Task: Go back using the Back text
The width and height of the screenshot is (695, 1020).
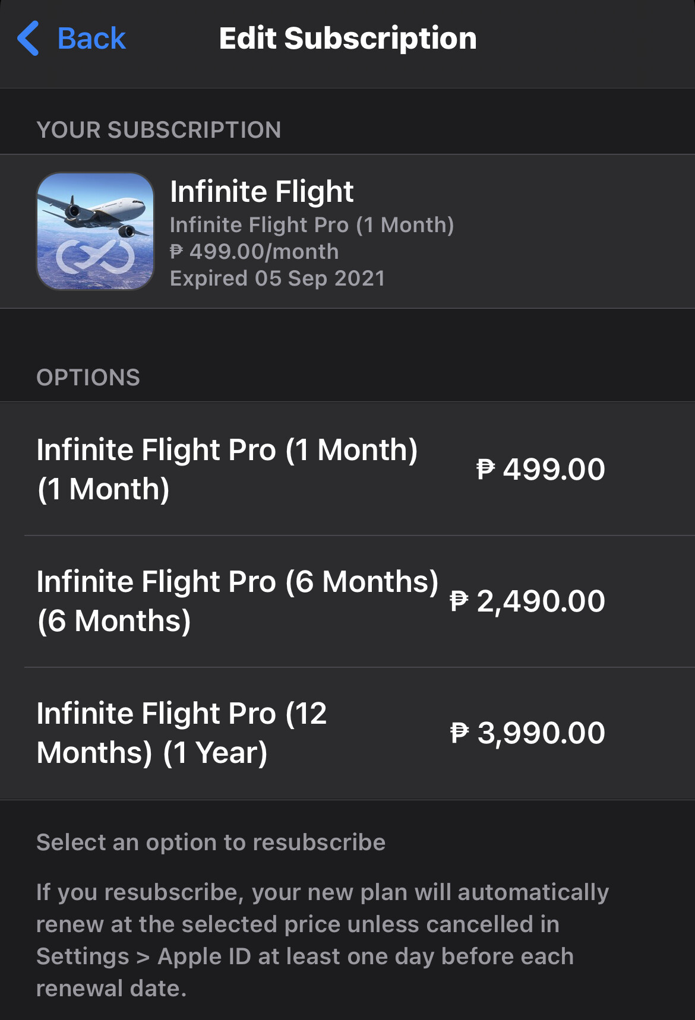Action: tap(91, 39)
